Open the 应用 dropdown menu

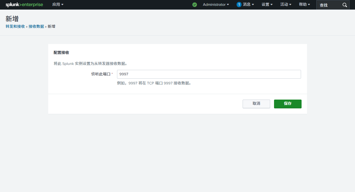[58, 4]
